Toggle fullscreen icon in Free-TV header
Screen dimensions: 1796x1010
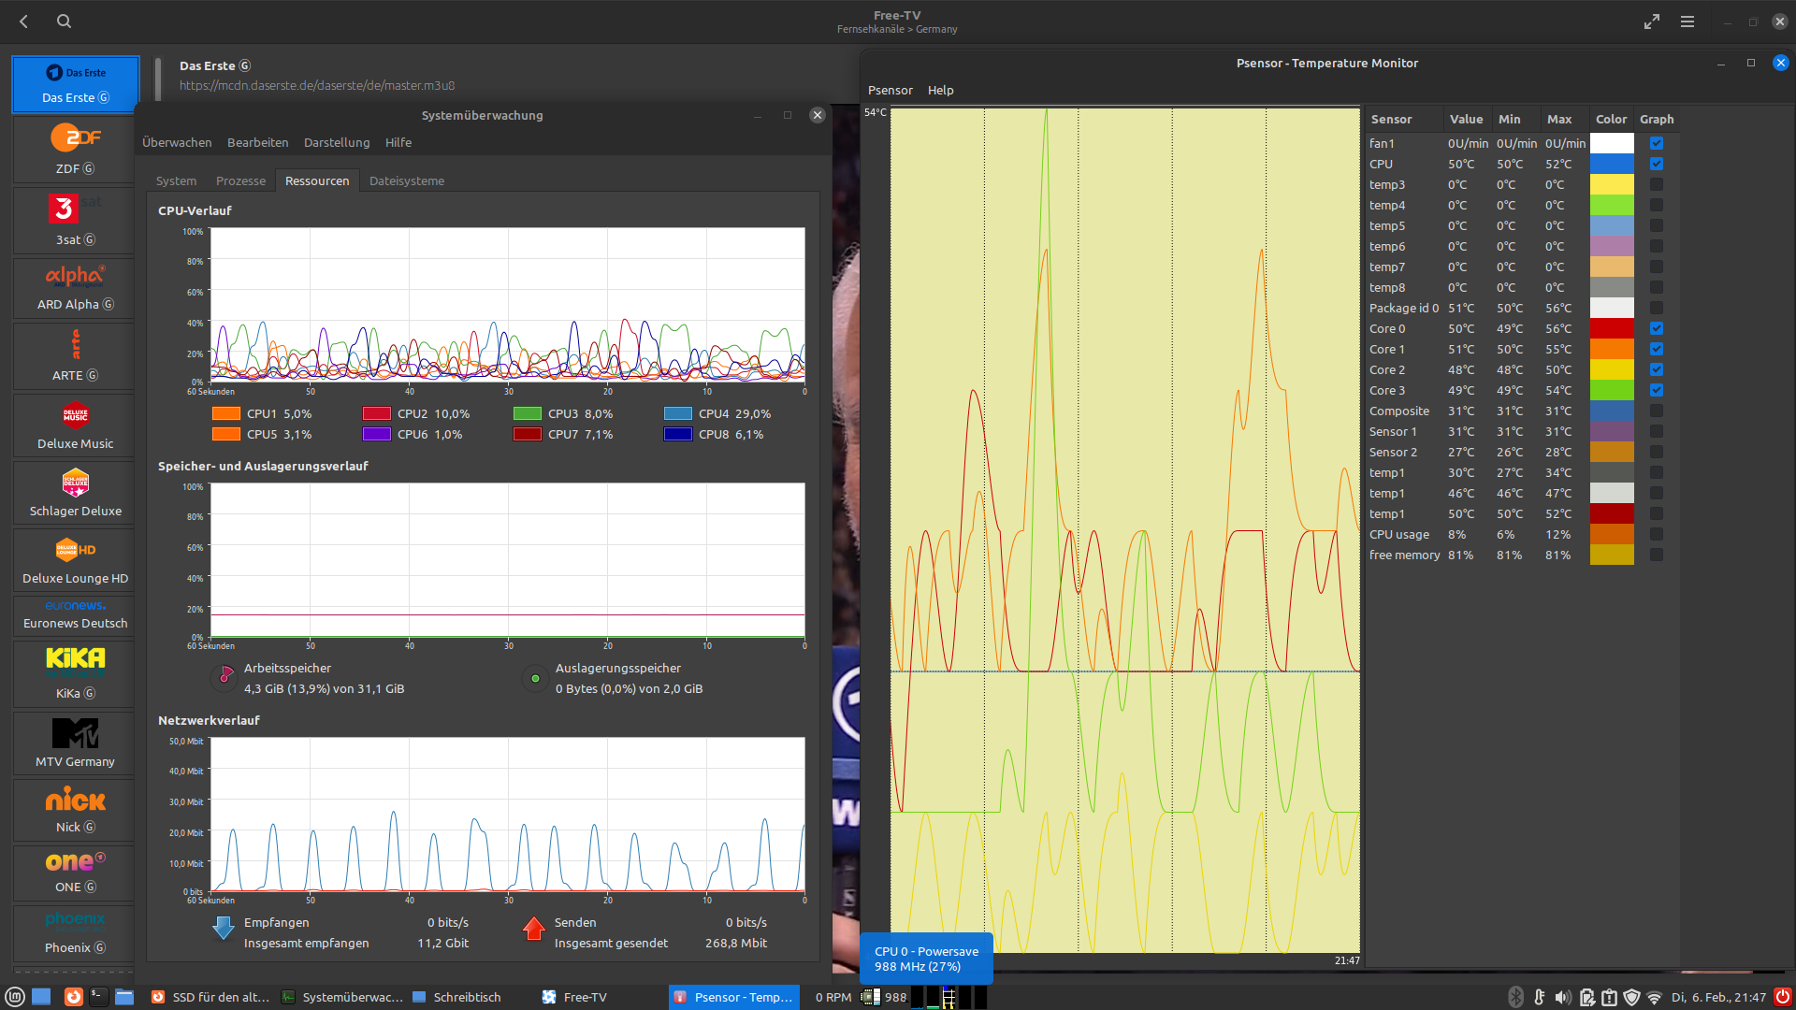pos(1652,21)
